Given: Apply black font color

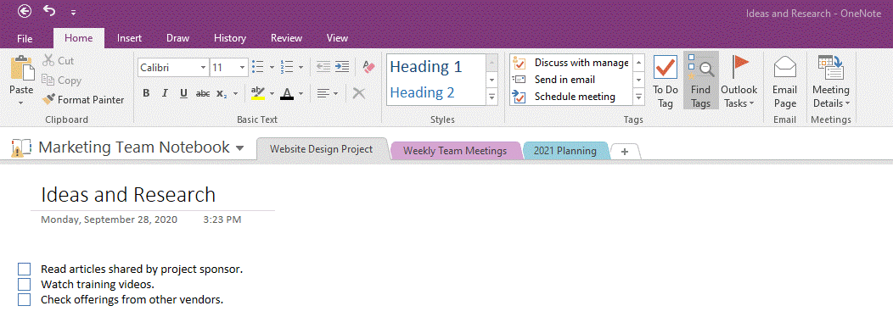Looking at the screenshot, I should 287,92.
